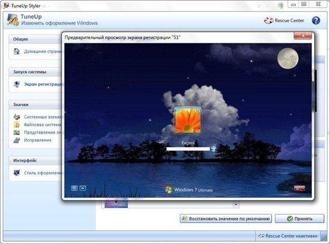
Task: Close the logon screen preview dialog
Action: pos(302,36)
